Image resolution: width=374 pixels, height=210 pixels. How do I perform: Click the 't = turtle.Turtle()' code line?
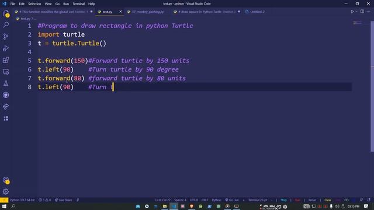pyautogui.click(x=72, y=43)
